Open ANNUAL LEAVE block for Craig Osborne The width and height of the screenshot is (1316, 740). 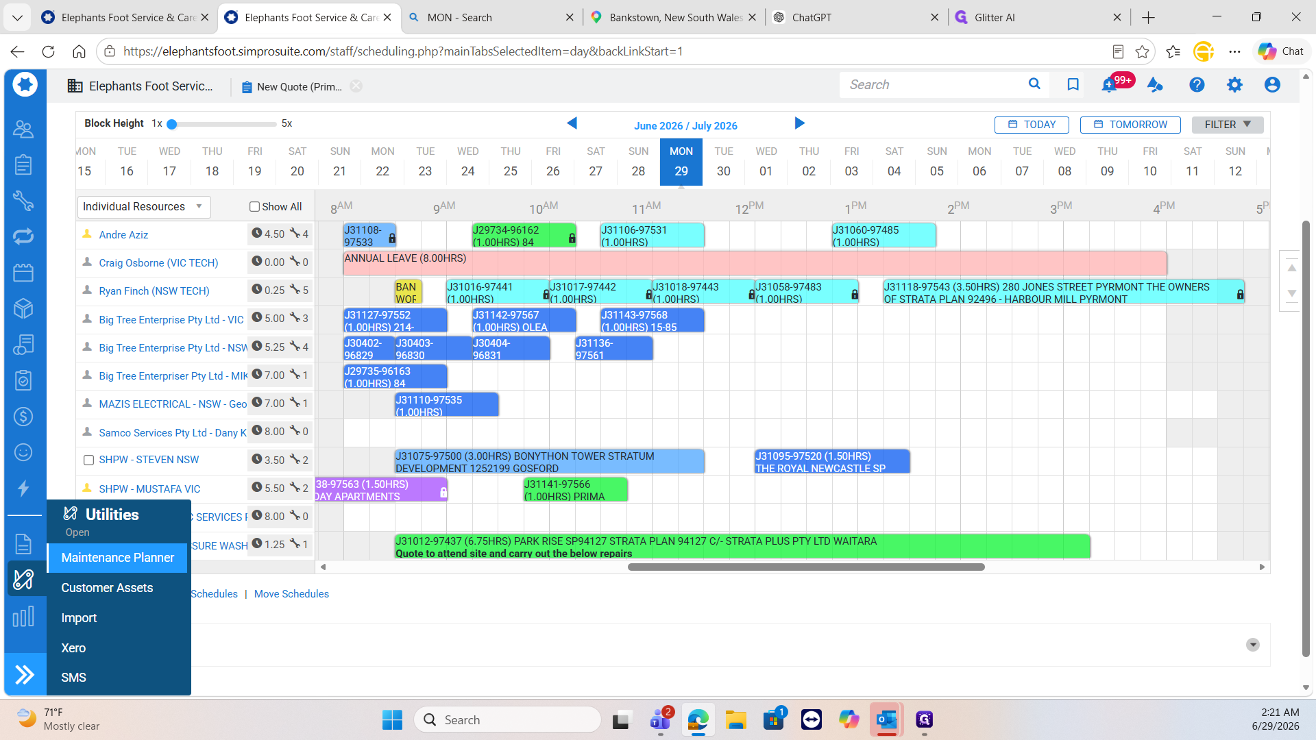(755, 263)
